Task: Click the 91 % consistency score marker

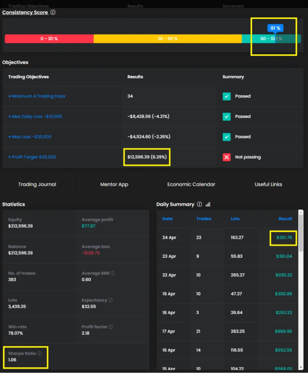Action: click(x=276, y=28)
